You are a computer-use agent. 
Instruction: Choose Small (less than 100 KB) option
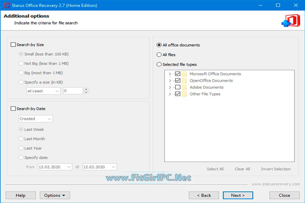click(21, 54)
